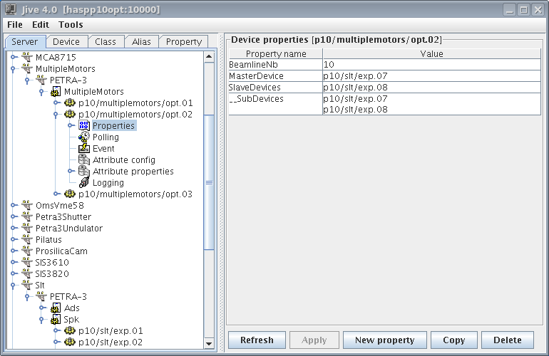This screenshot has height=356, width=549.
Task: Click the Logging icon
Action: [x=84, y=182]
